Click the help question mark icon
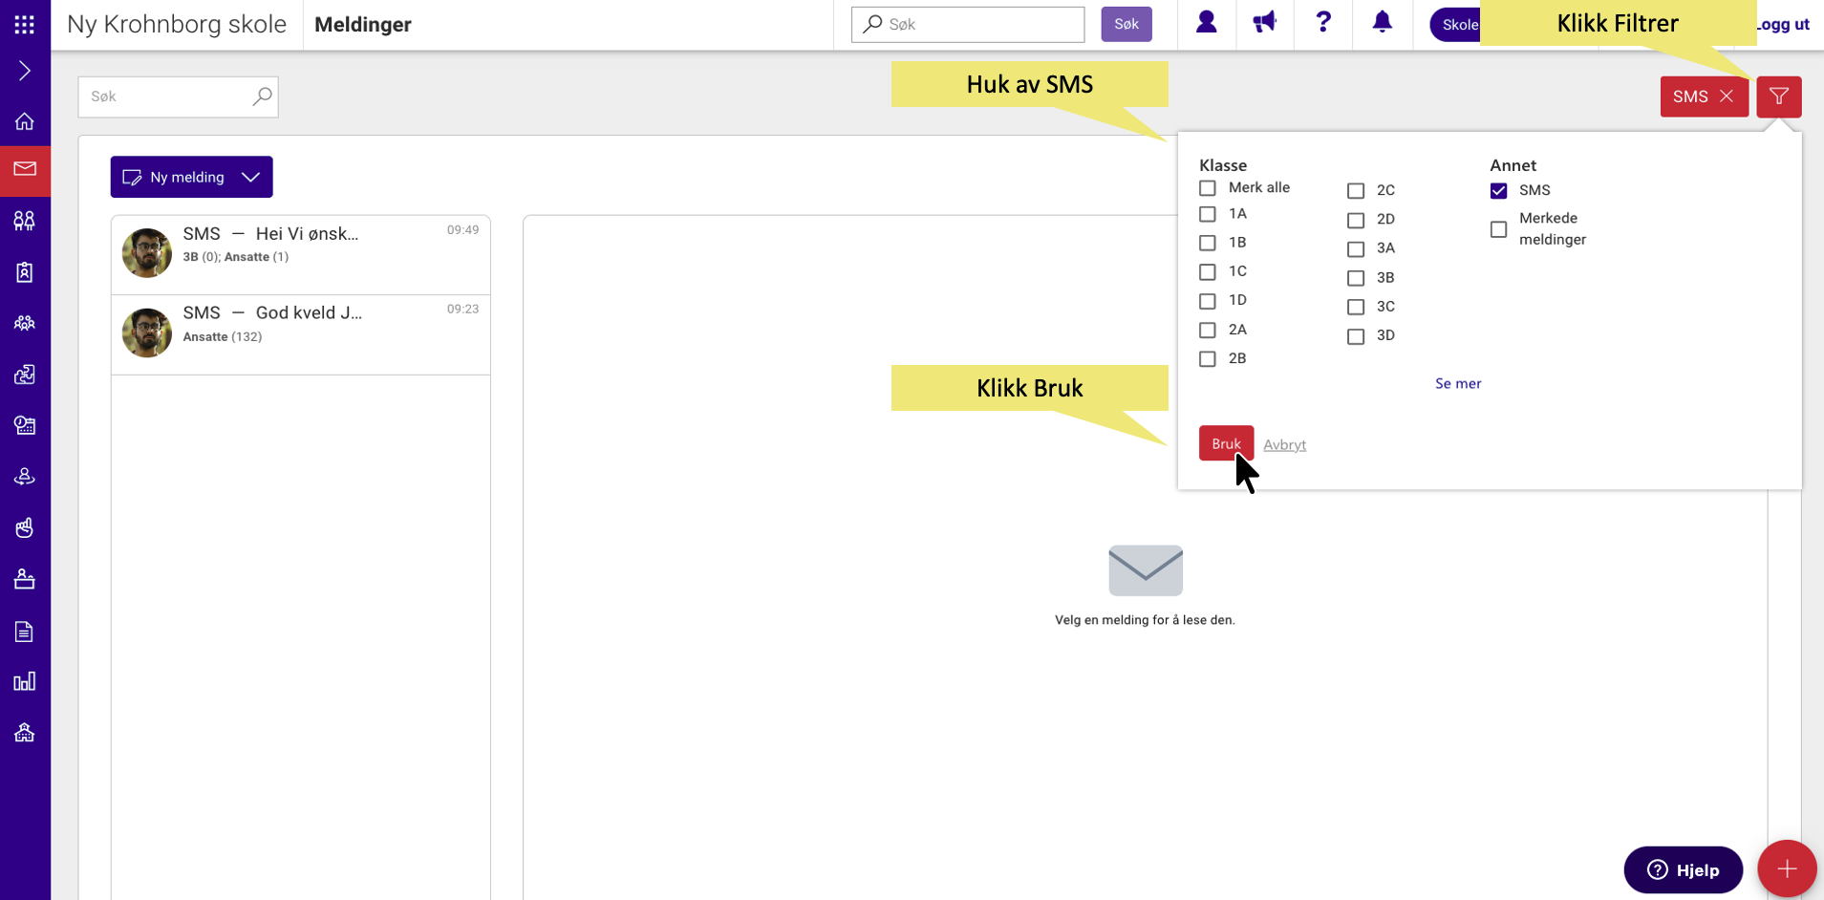The image size is (1824, 900). (x=1323, y=23)
